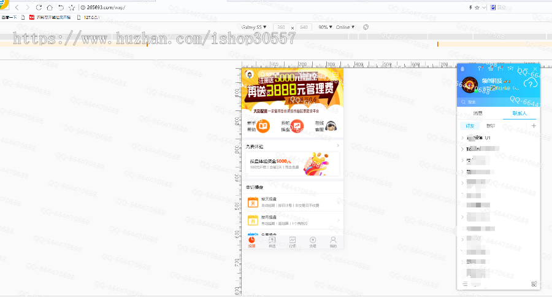
Task: Click the QQ search box
Action: click(x=497, y=102)
